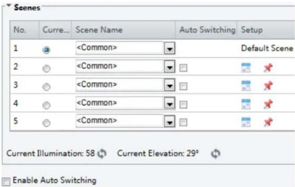
Task: Click the red pin icon for scene 5
Action: tap(268, 122)
